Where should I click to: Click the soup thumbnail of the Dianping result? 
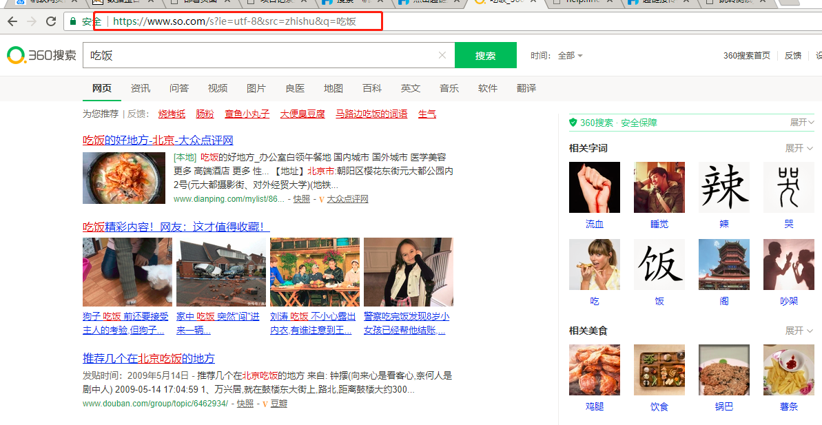click(124, 178)
